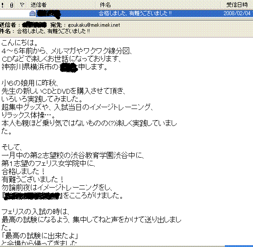Click the blacked-out sender name in the message list row
253x247 pixels.
tap(48, 14)
